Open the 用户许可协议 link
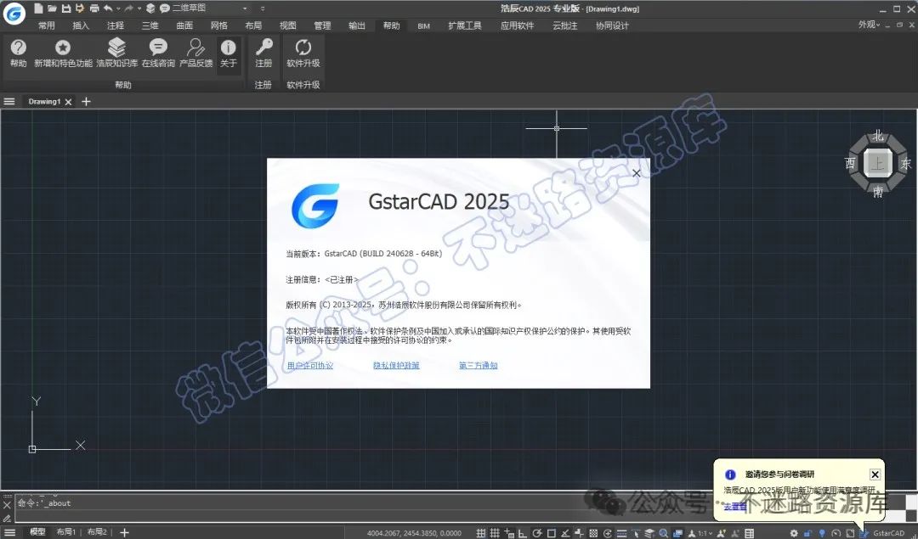918x539 pixels. (309, 365)
